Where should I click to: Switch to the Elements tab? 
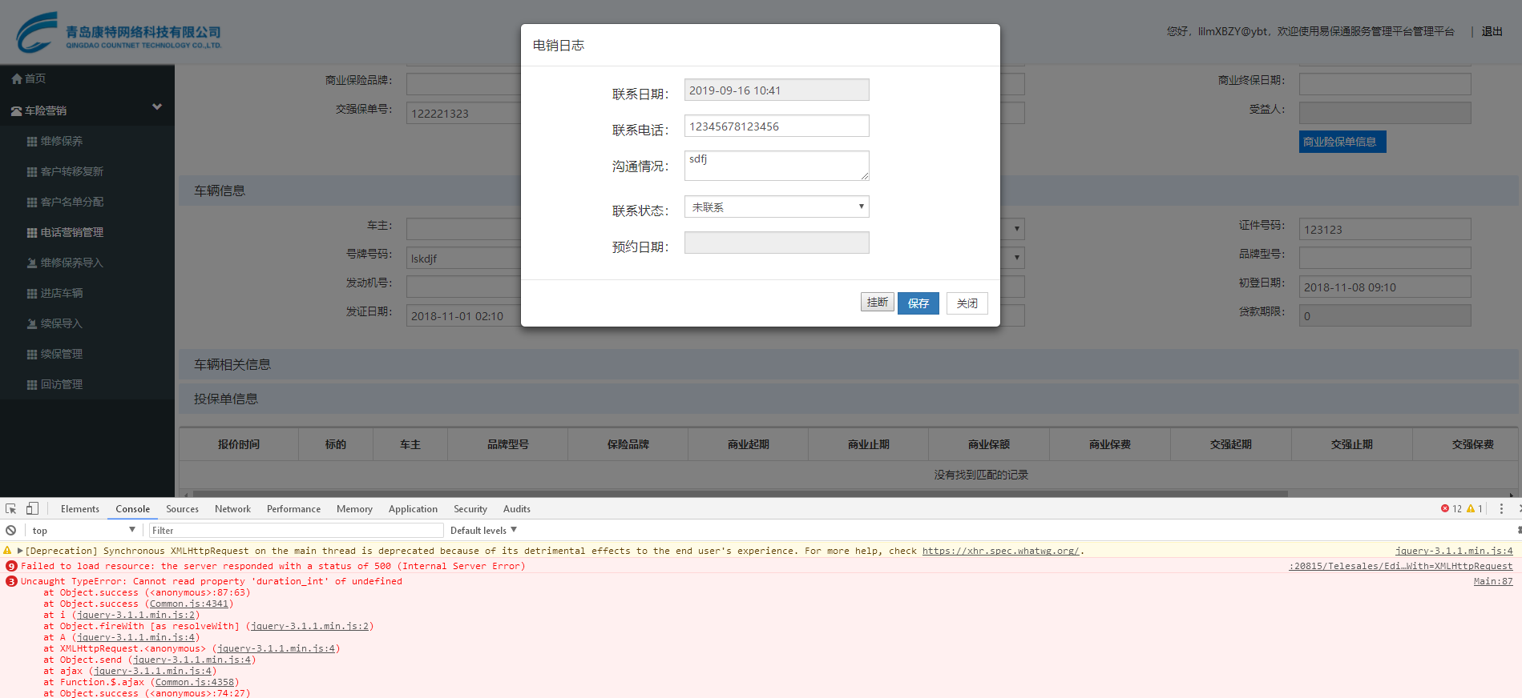80,509
